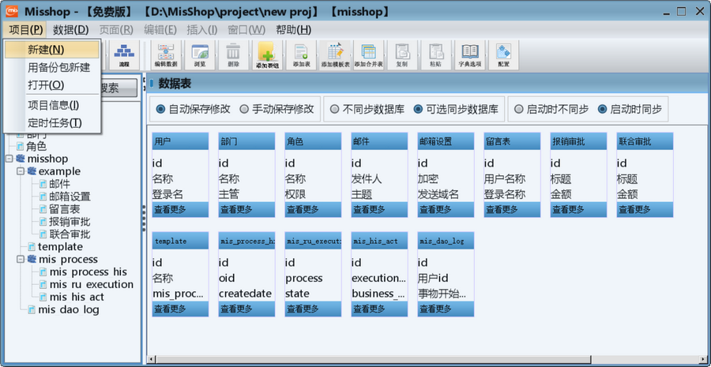Select mis his act in tree
711x367 pixels.
coord(77,298)
